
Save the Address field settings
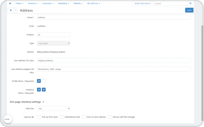pyautogui.click(x=189, y=10)
